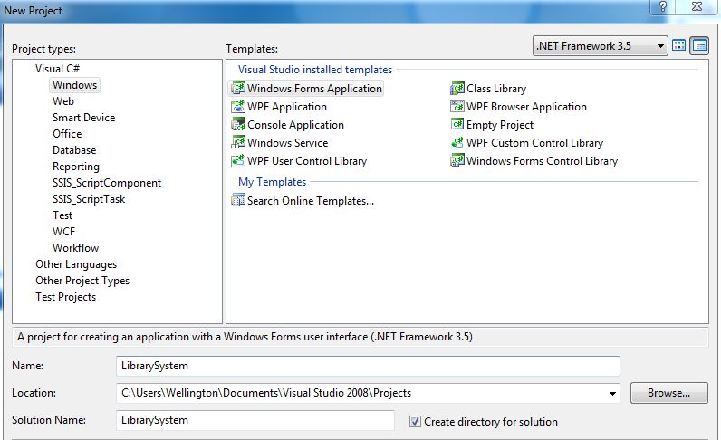Choose the WPF Custom Control Library icon
The height and width of the screenshot is (440, 721).
coord(458,143)
